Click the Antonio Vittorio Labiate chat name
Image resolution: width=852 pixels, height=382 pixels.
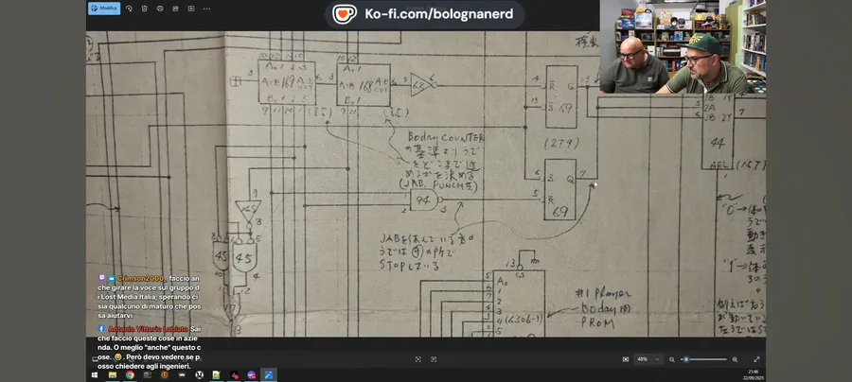click(x=148, y=329)
